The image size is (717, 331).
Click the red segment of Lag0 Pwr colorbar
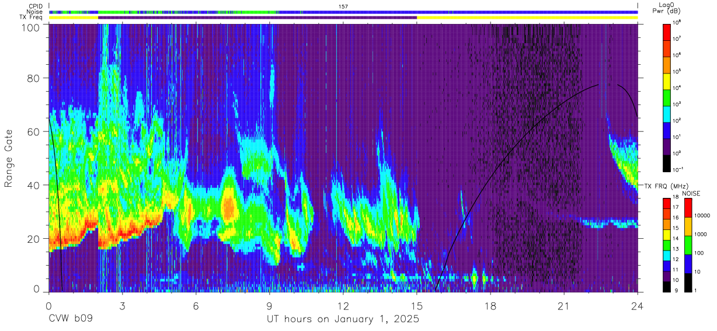pos(667,31)
